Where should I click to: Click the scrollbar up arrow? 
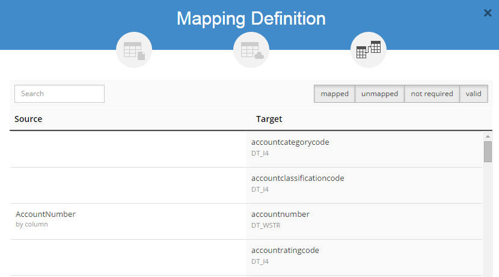click(x=488, y=136)
